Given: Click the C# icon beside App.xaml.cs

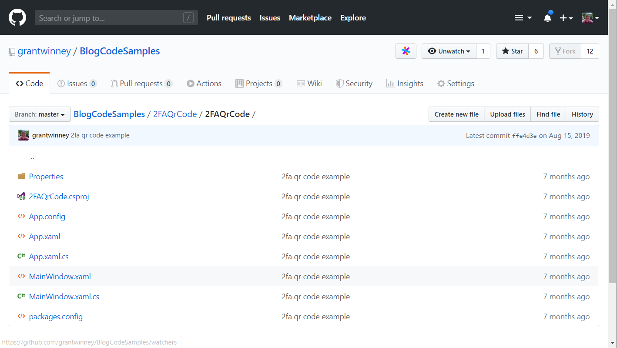Looking at the screenshot, I should tap(21, 257).
